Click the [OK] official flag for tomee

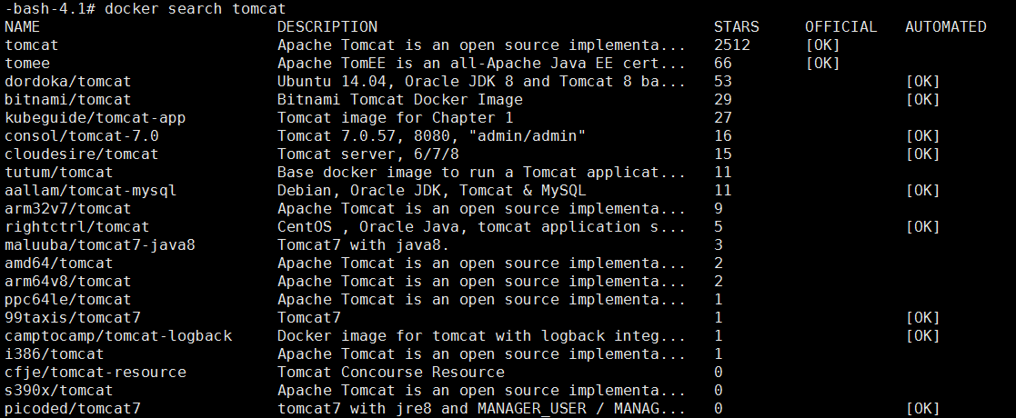click(x=823, y=64)
